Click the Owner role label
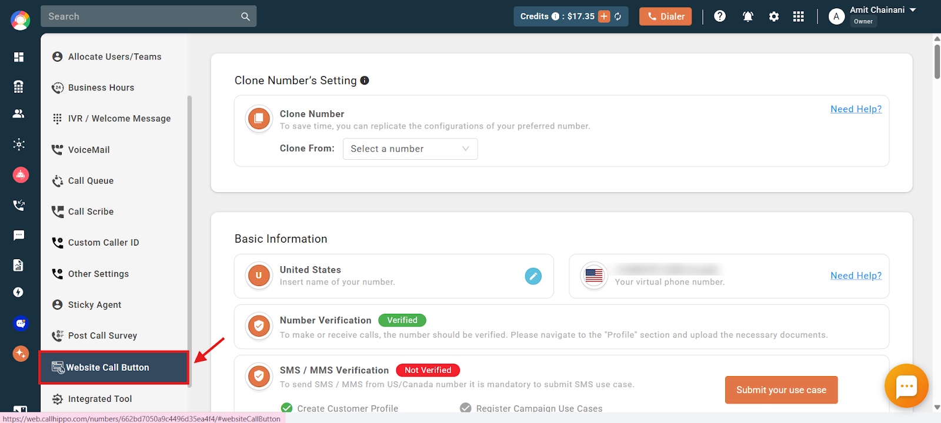941x423 pixels. pos(863,21)
